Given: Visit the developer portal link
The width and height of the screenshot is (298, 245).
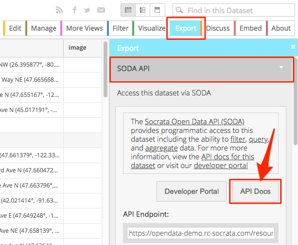Looking at the screenshot, I should 221,166.
